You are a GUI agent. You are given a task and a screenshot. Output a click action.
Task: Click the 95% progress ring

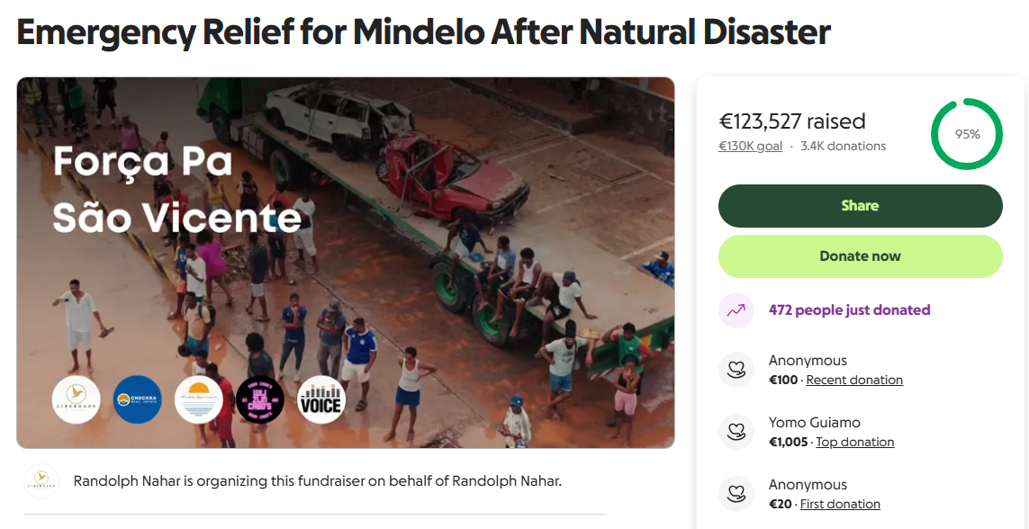point(967,134)
